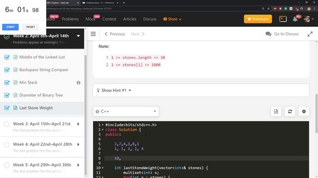Click the document icon beside Diameter of Binary Tree
Image resolution: width=318 pixels, height=178 pixels.
15,95
